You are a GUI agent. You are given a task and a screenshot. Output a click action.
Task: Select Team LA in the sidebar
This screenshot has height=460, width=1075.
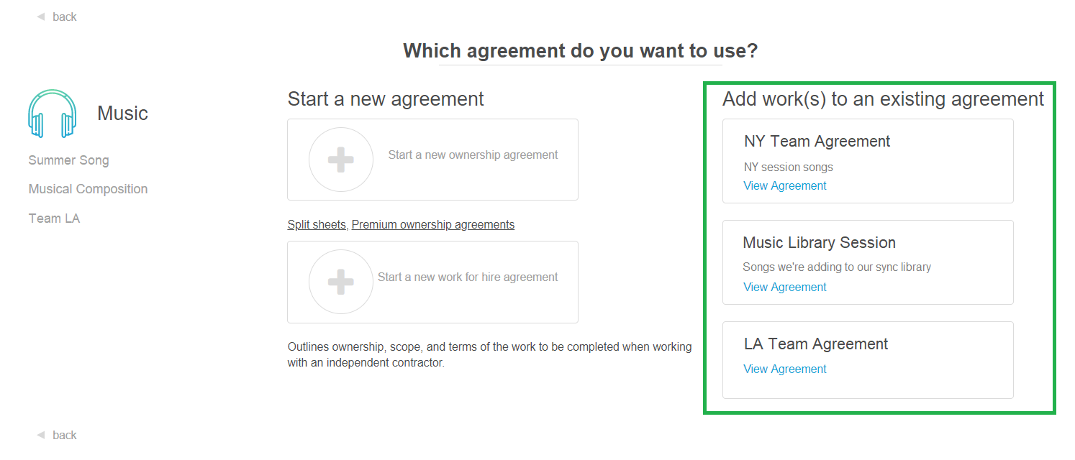[54, 218]
